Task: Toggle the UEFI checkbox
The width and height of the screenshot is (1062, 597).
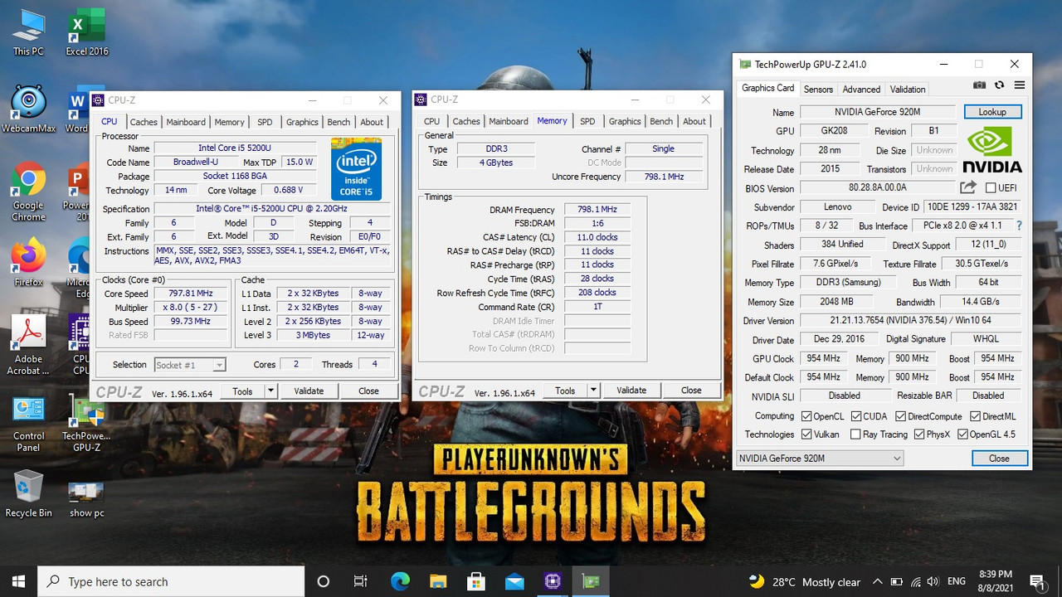Action: (x=991, y=188)
